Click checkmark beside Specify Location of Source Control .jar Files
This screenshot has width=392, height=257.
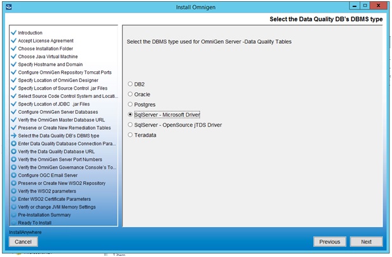coord(13,88)
